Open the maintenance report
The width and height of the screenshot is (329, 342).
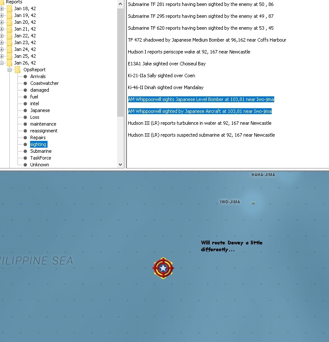[43, 124]
